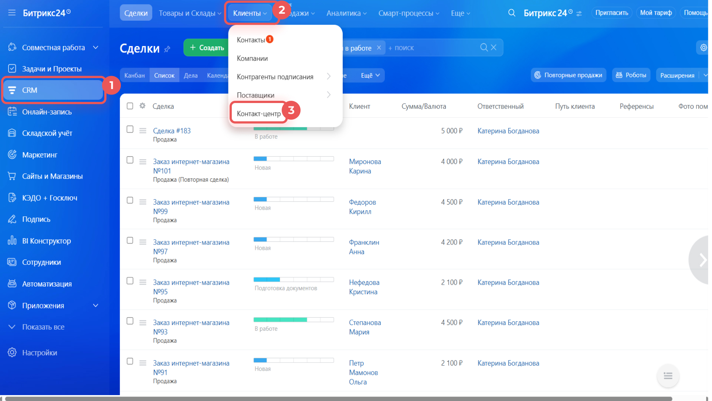Click the row menu icon for Сделка #183
This screenshot has width=712, height=401.
[x=143, y=130]
